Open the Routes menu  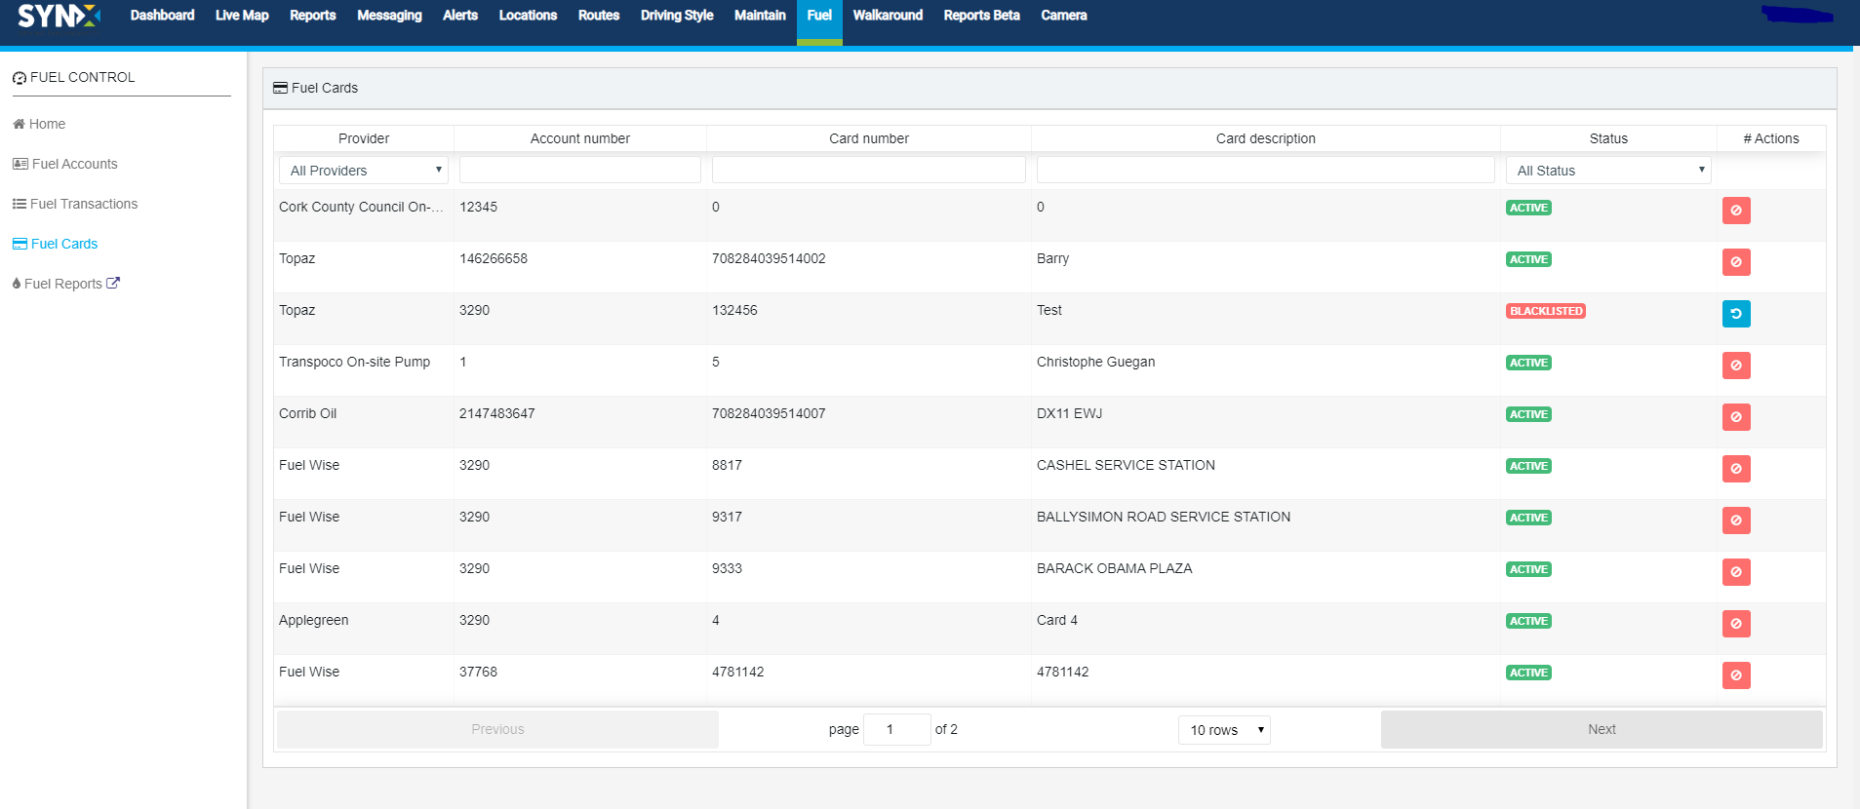pyautogui.click(x=599, y=16)
